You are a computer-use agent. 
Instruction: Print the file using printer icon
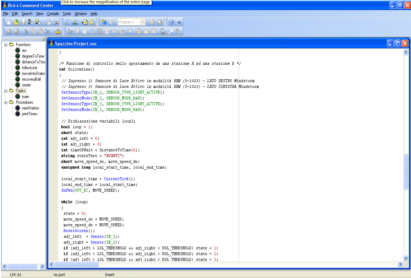click(x=56, y=22)
